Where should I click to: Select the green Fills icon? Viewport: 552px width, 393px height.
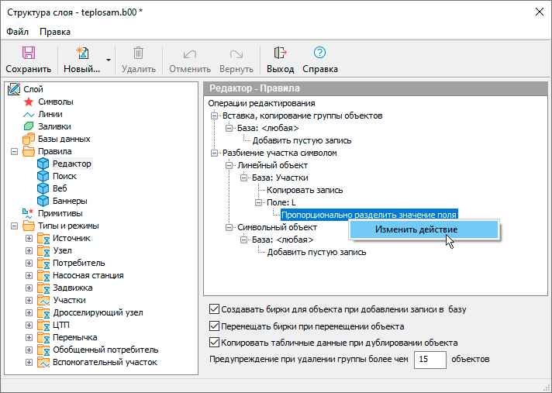(29, 126)
